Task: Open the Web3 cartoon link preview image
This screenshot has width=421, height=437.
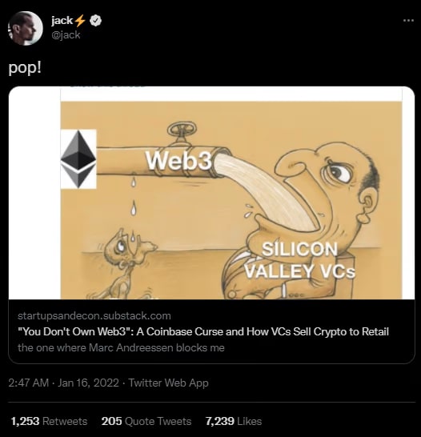Action: [211, 193]
